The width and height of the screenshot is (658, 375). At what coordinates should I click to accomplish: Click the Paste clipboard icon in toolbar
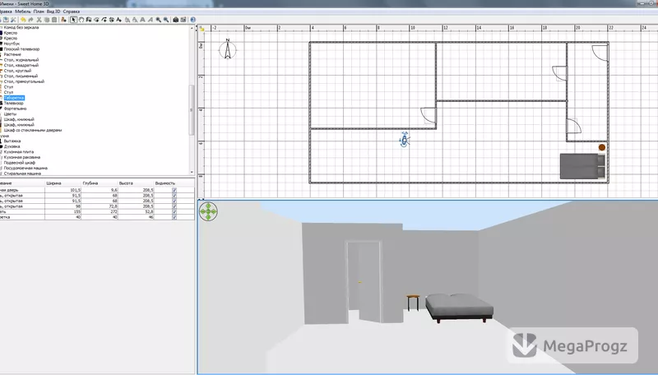54,20
